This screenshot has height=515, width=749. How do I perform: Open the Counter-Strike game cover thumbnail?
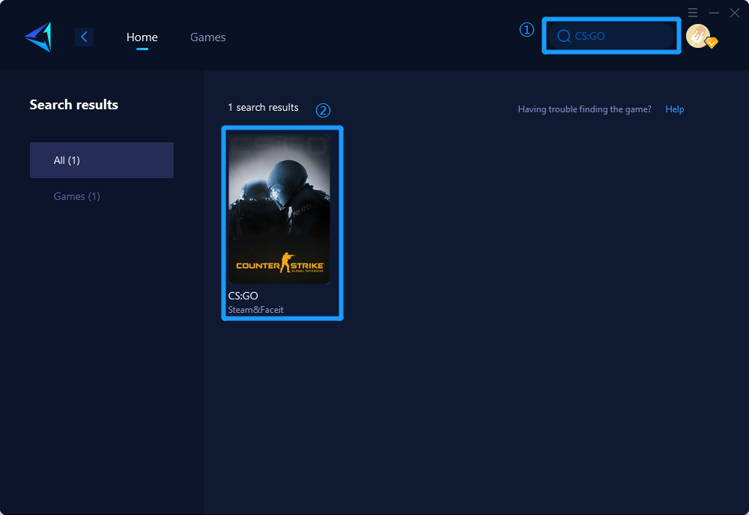[279, 210]
